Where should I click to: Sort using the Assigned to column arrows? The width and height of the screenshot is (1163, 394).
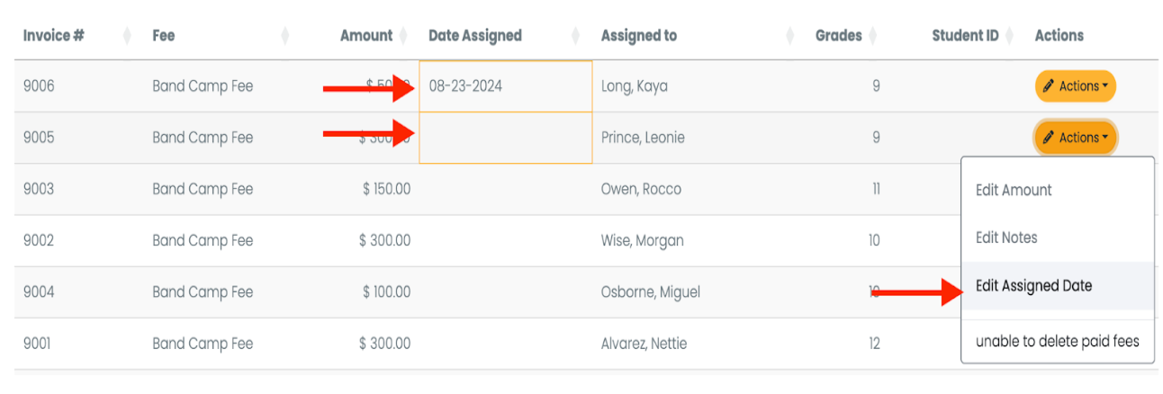point(790,36)
